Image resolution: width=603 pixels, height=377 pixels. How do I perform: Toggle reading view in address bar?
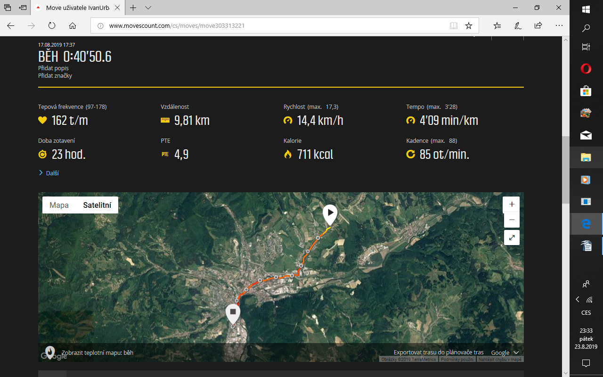click(x=453, y=26)
